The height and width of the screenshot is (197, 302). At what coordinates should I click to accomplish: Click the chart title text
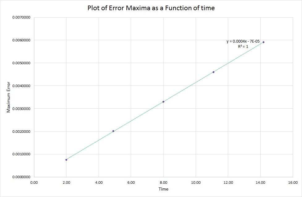tap(151, 8)
